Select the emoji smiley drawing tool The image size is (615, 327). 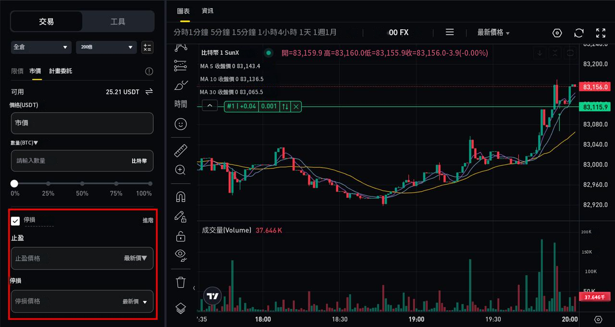(181, 124)
